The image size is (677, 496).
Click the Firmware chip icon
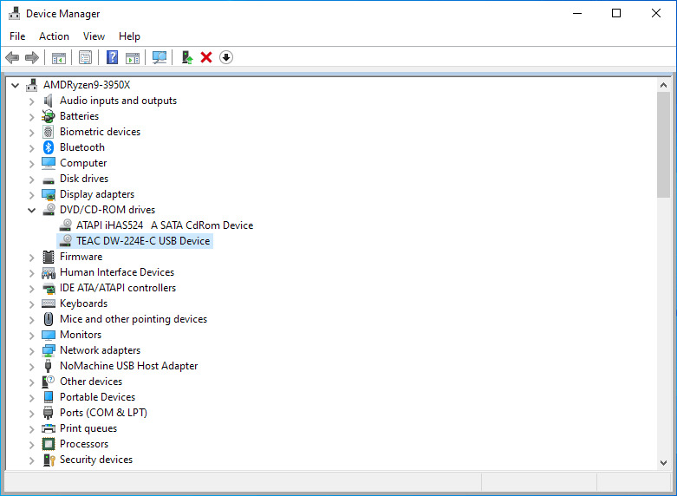[x=49, y=257]
